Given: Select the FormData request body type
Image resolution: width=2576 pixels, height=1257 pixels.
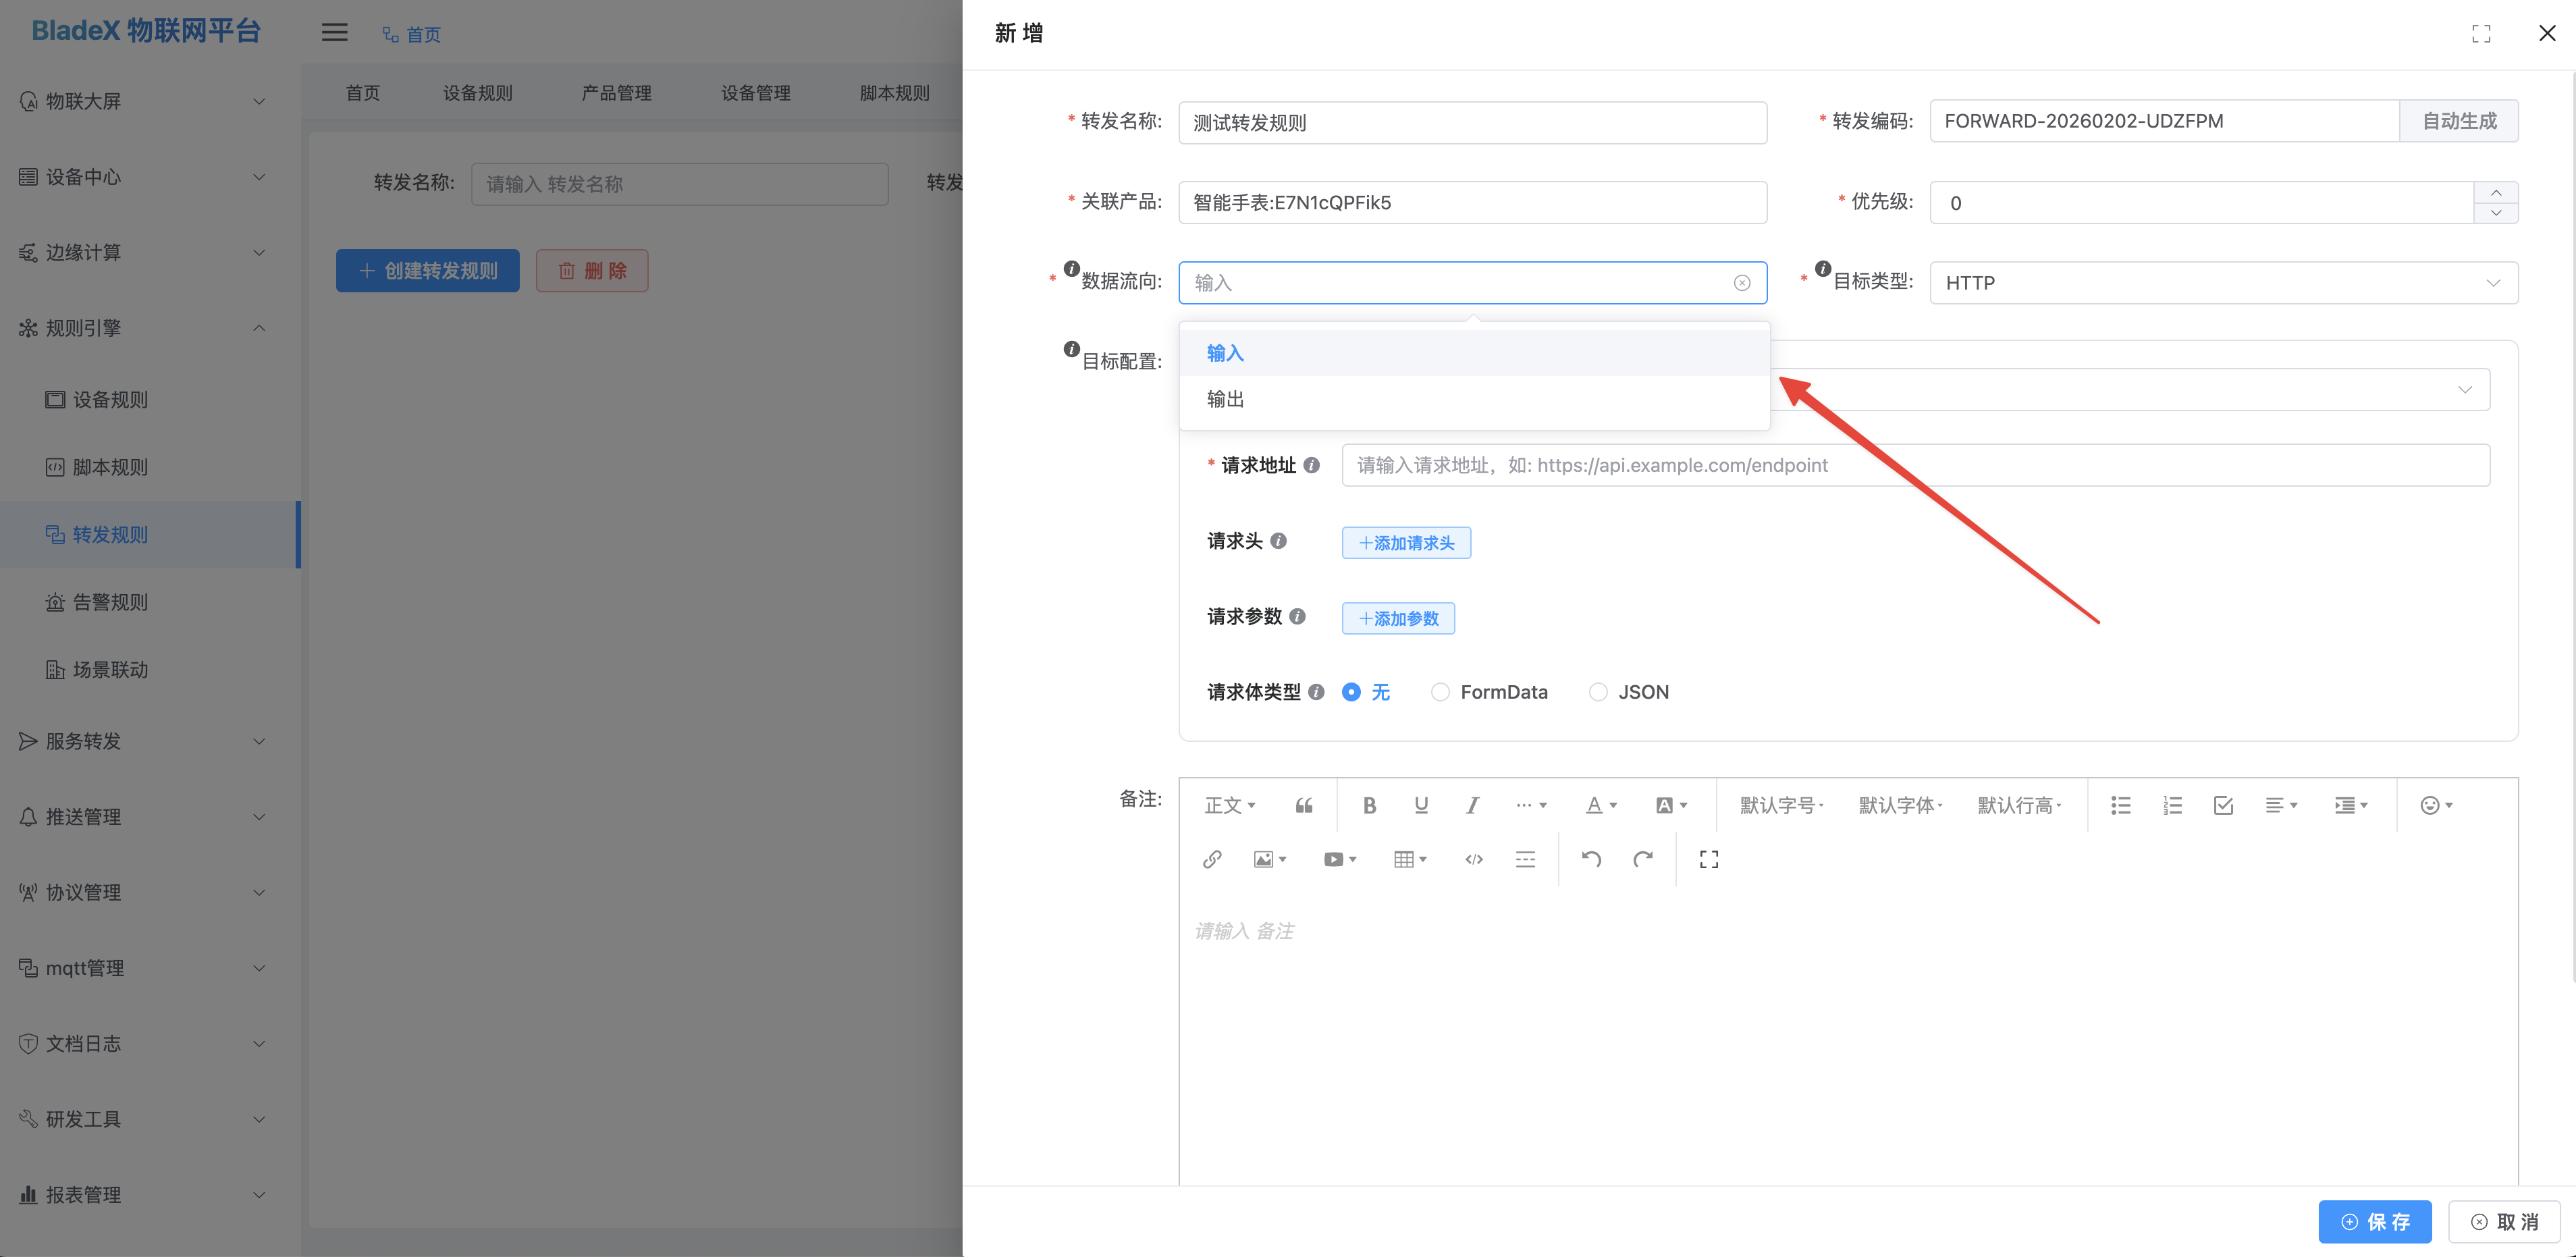Looking at the screenshot, I should 1440,691.
